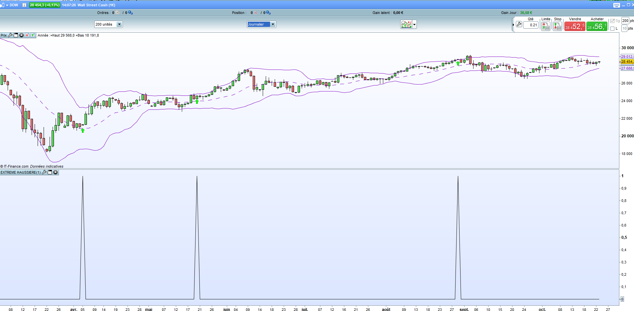Toggle the L checkbox
The width and height of the screenshot is (634, 311).
click(x=612, y=29)
